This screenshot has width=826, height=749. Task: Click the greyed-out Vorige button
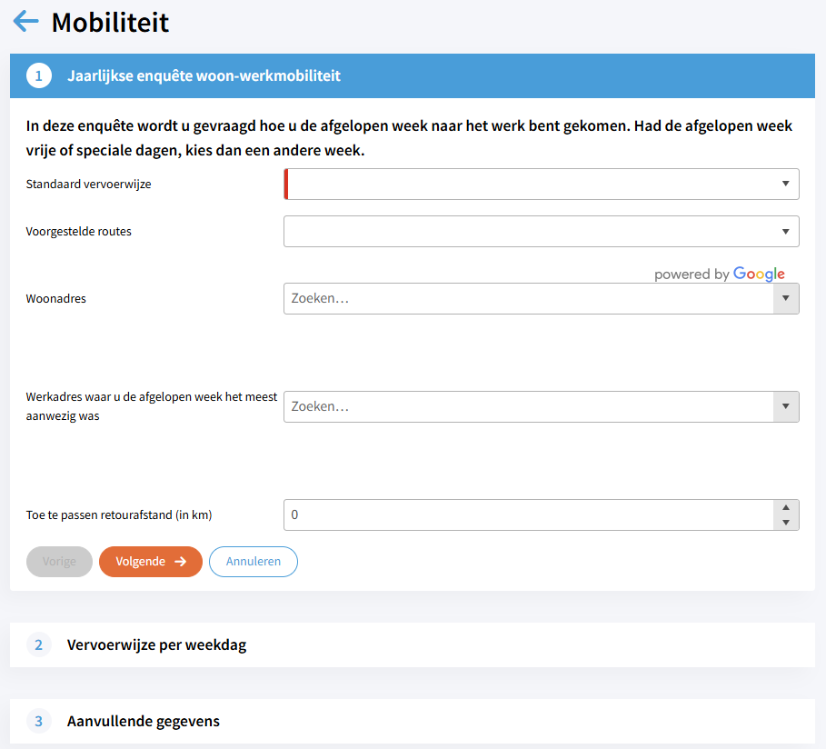point(59,562)
